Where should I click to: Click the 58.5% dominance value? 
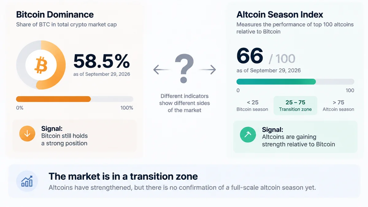[102, 61]
